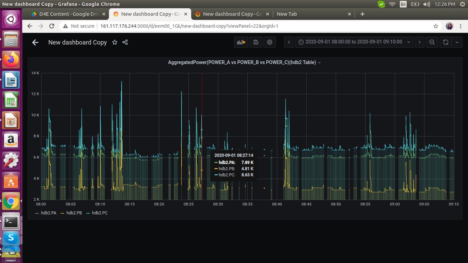Toggle hdb2.PA series in legend

coord(48,213)
